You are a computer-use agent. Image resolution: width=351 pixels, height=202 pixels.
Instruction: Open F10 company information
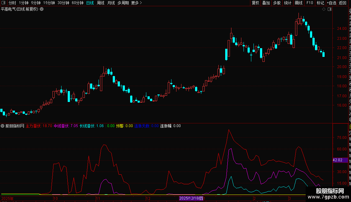(x=310, y=3)
